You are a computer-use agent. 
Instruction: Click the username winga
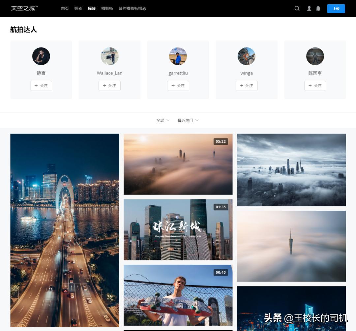click(x=247, y=73)
